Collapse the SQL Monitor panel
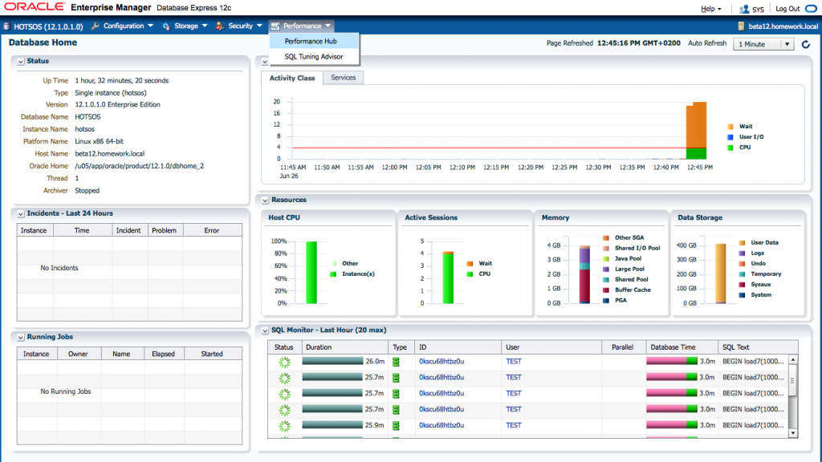 [264, 330]
